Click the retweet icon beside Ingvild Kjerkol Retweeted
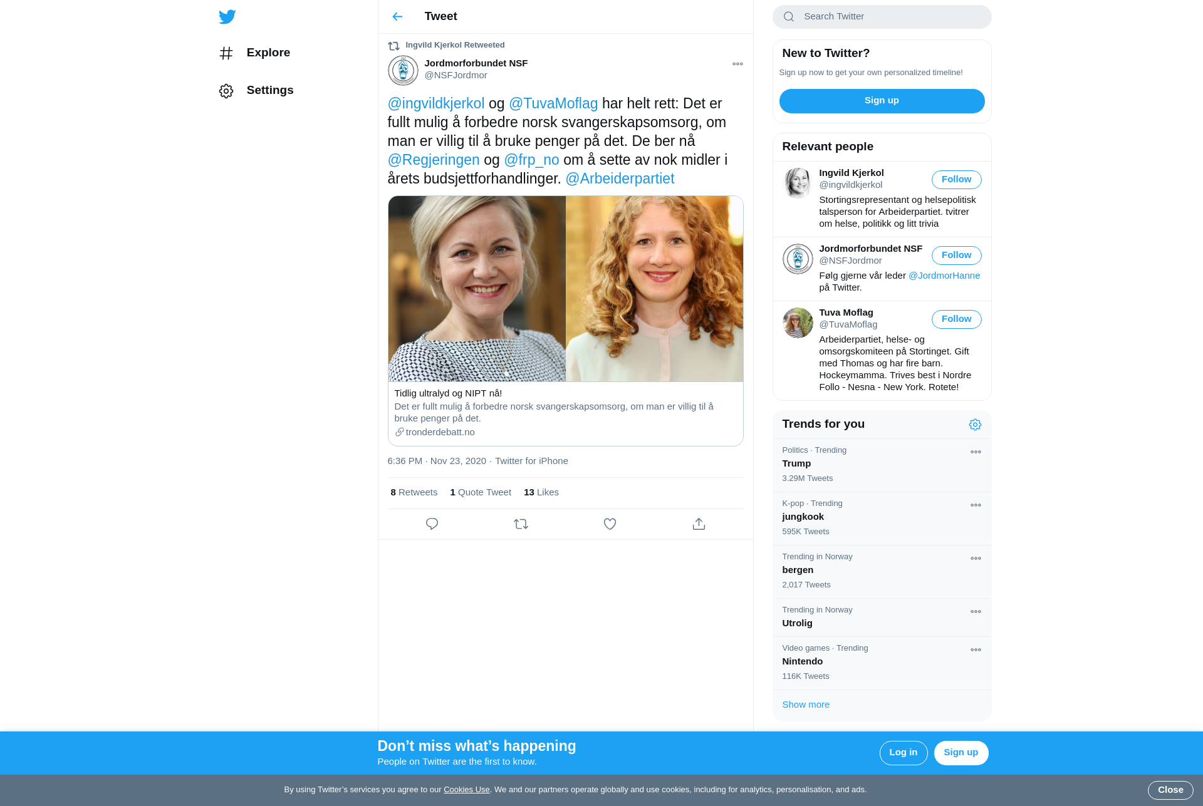Viewport: 1203px width, 806px height. (x=393, y=46)
